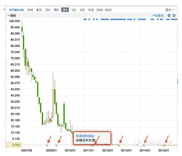
Task: Select the 月K monthly candlestick tab
Action: pyautogui.click(x=65, y=10)
